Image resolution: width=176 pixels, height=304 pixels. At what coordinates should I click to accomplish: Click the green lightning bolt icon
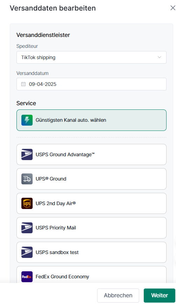tap(27, 120)
